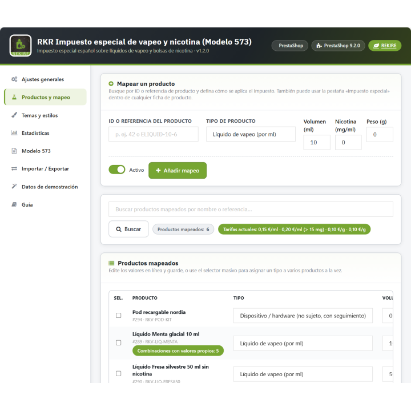Open Importar / Exportar section

[x=46, y=168]
